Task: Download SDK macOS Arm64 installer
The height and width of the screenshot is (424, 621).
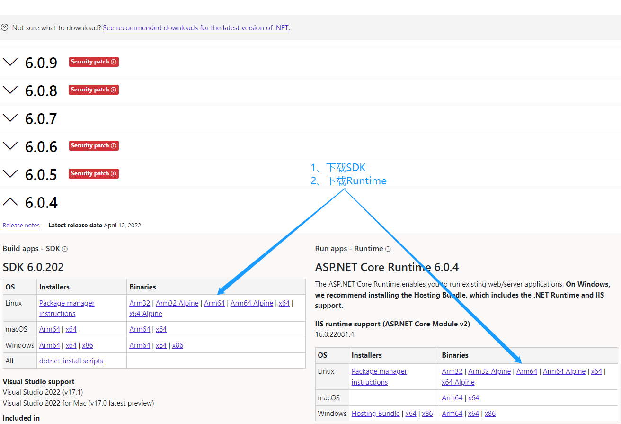Action: click(x=50, y=329)
